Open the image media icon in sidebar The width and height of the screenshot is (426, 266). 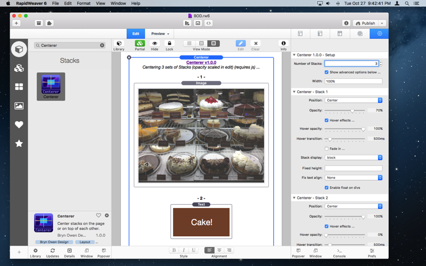(19, 105)
